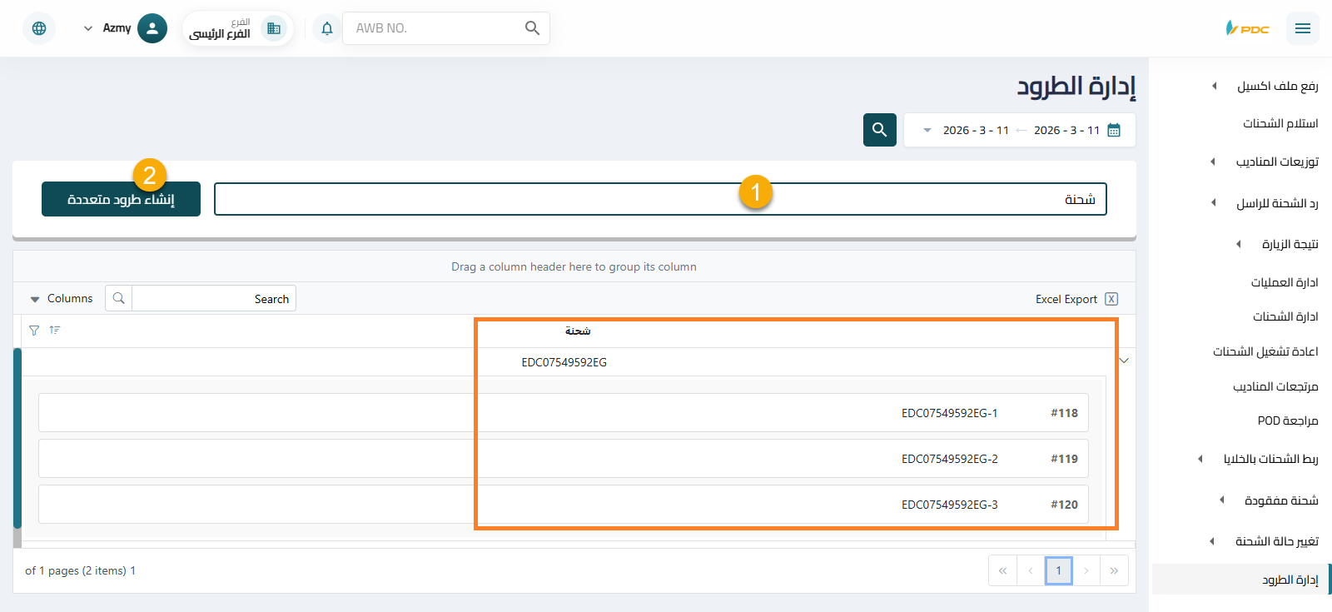The image size is (1332, 612).
Task: Open the Azmy user dropdown
Action: tap(125, 28)
